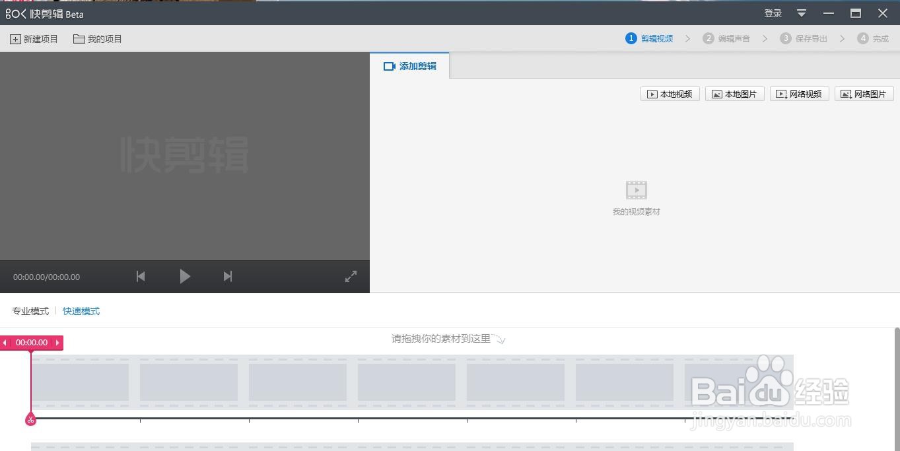Select the 添加剪辑 tab
The image size is (900, 451).
pyautogui.click(x=409, y=66)
